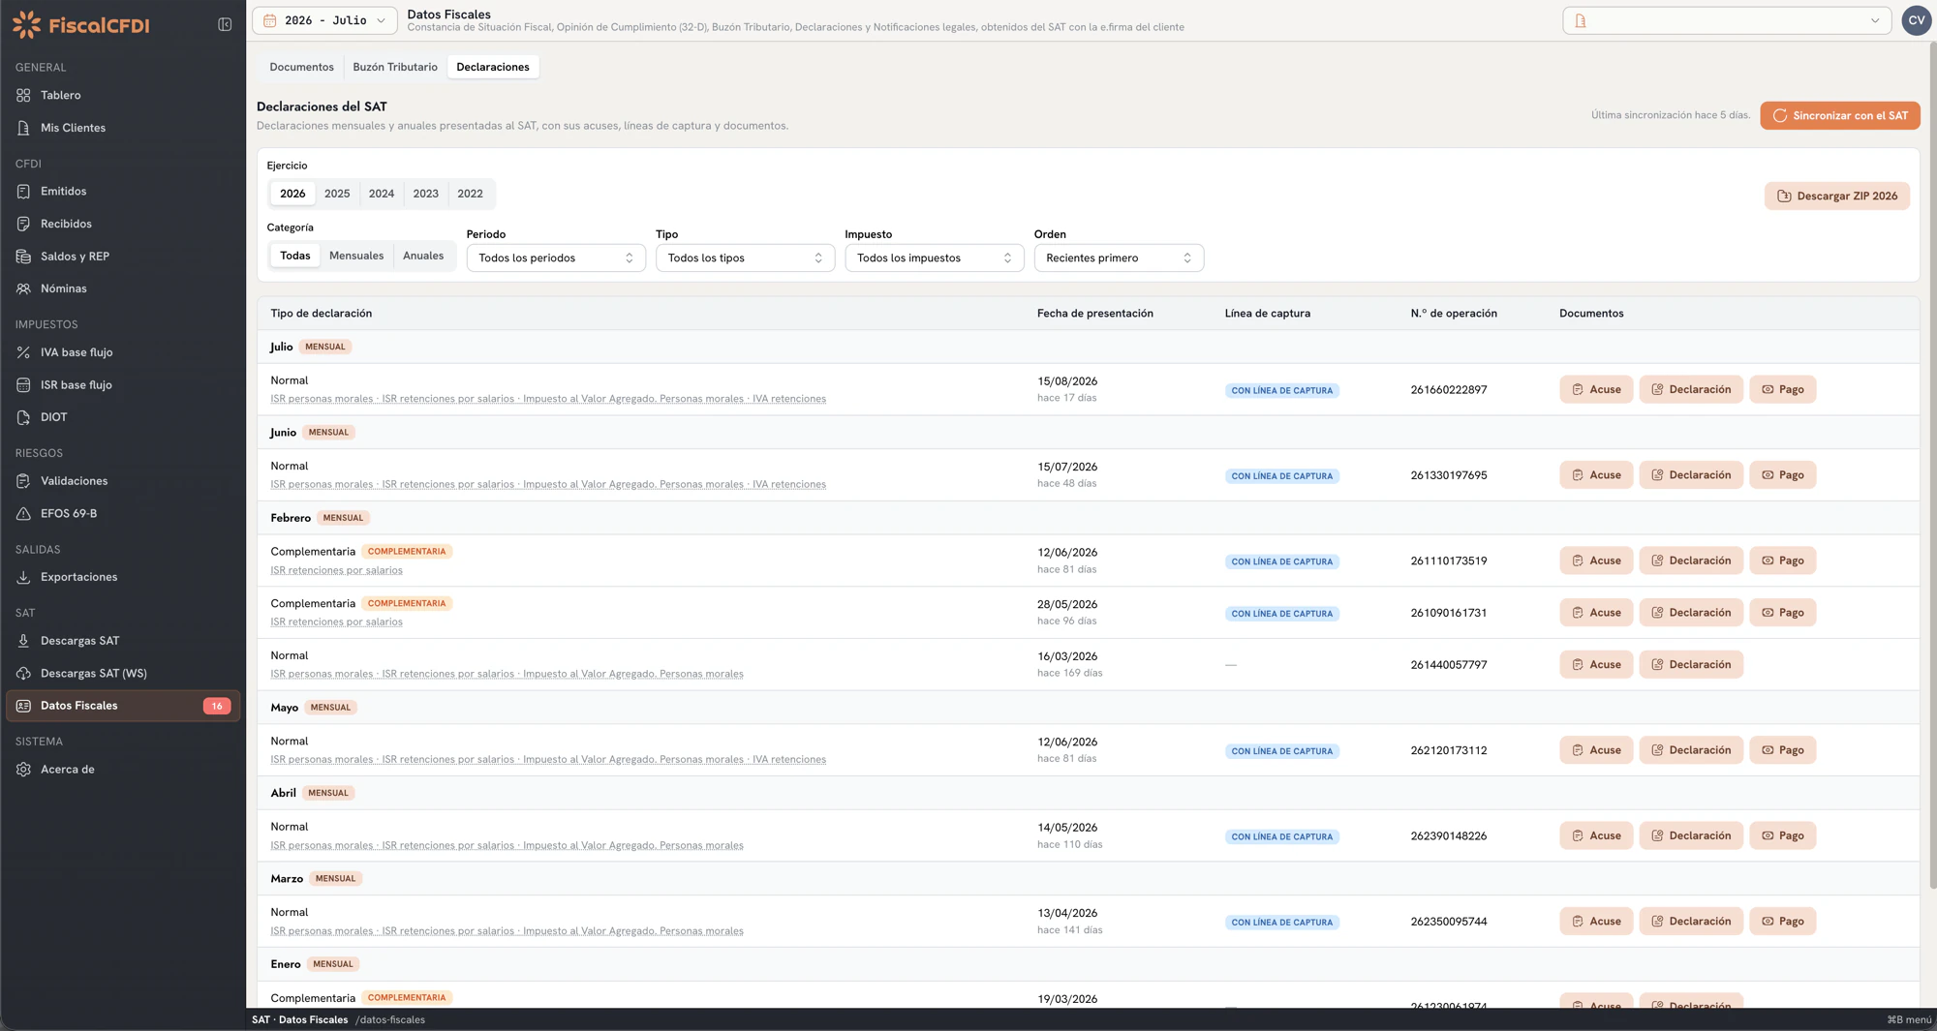The image size is (1937, 1031).
Task: Filter category to Mensuales
Action: 356,256
